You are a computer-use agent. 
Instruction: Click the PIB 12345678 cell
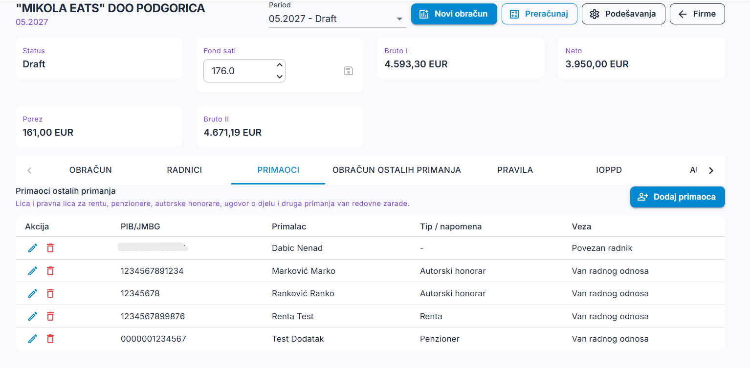click(140, 293)
